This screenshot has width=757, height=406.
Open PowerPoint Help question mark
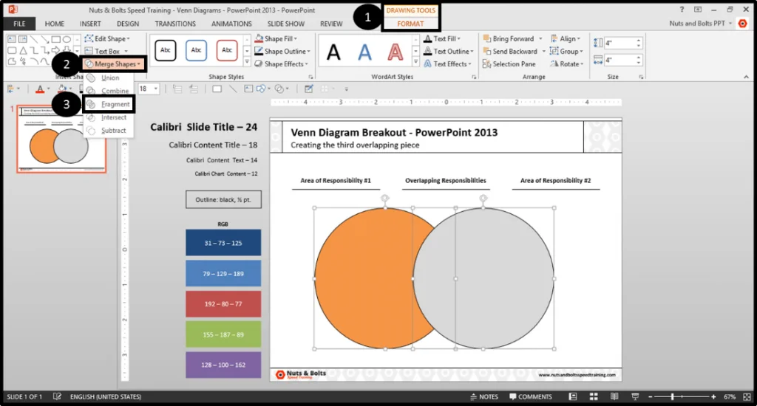[682, 10]
